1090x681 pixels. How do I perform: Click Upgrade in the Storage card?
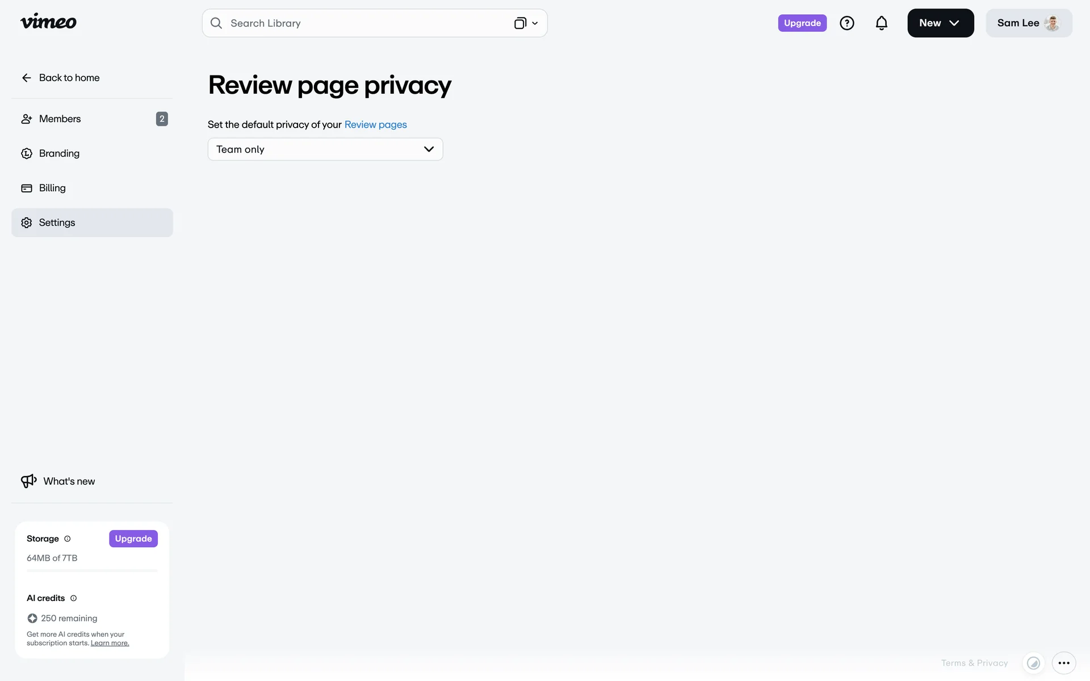coord(133,539)
